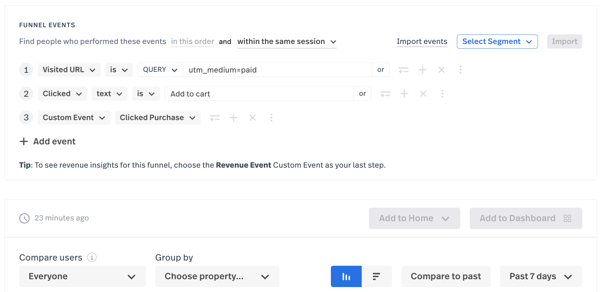Open the Past 7 days date range
Image resolution: width=602 pixels, height=292 pixels.
tap(541, 277)
